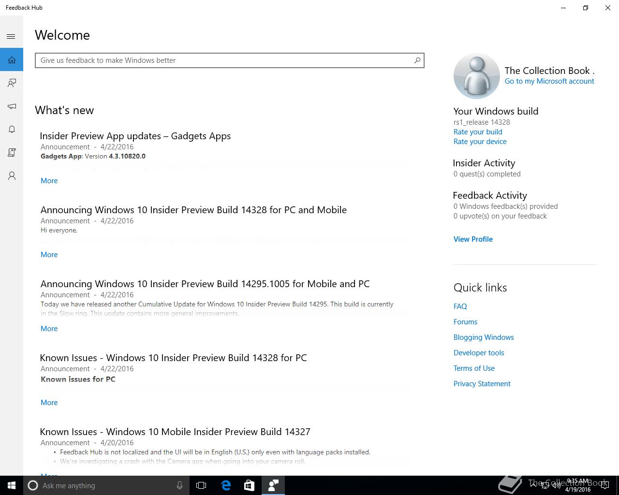Click the 0 quest(s) completed text
The image size is (619, 495).
(x=487, y=174)
